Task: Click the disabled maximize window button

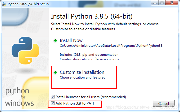Action: pos(162,3)
